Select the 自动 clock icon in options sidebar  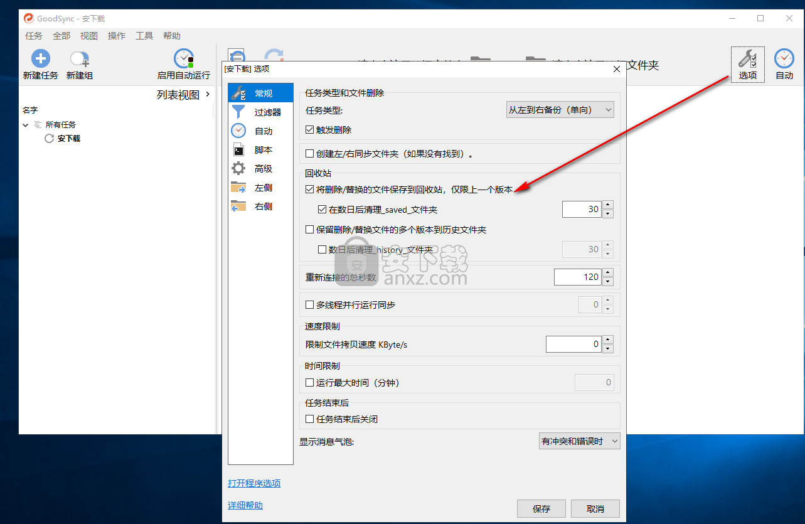[238, 131]
